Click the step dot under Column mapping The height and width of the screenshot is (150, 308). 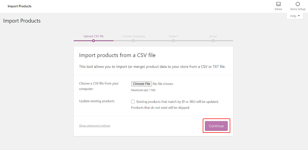(x=133, y=41)
